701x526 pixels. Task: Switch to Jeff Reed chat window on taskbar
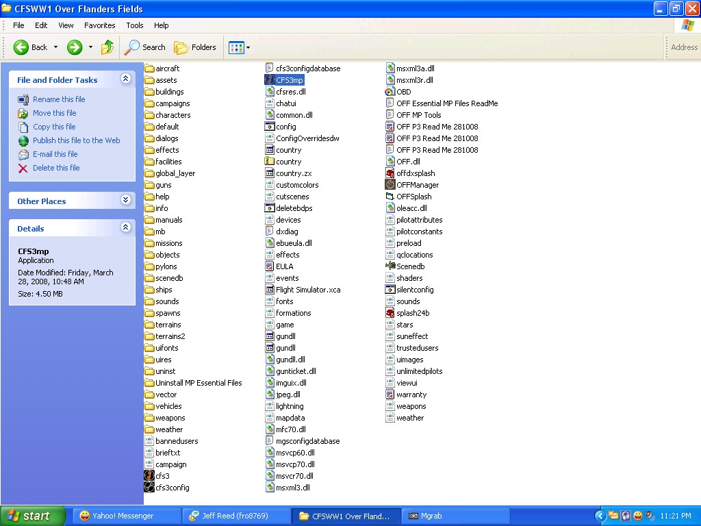235,516
